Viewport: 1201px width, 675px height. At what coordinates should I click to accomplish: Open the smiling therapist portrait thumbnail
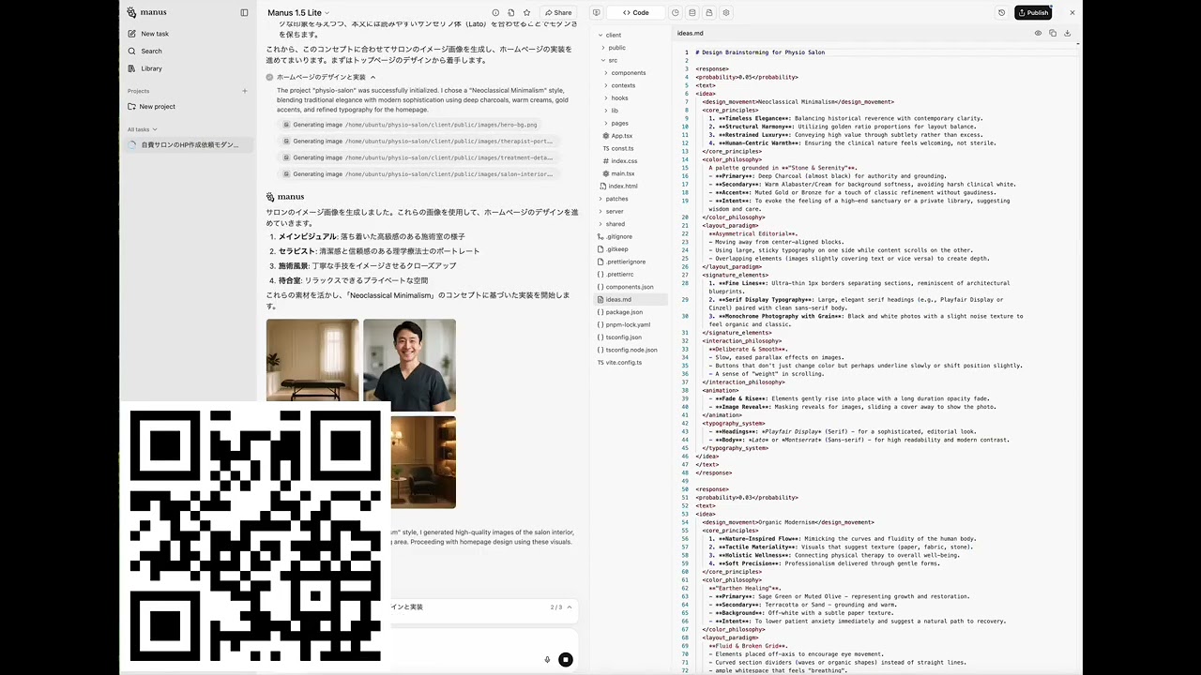coord(409,365)
